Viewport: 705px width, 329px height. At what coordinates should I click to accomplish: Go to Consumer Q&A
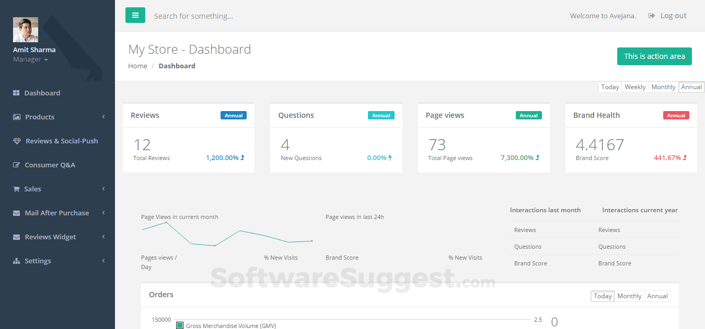(x=17, y=165)
